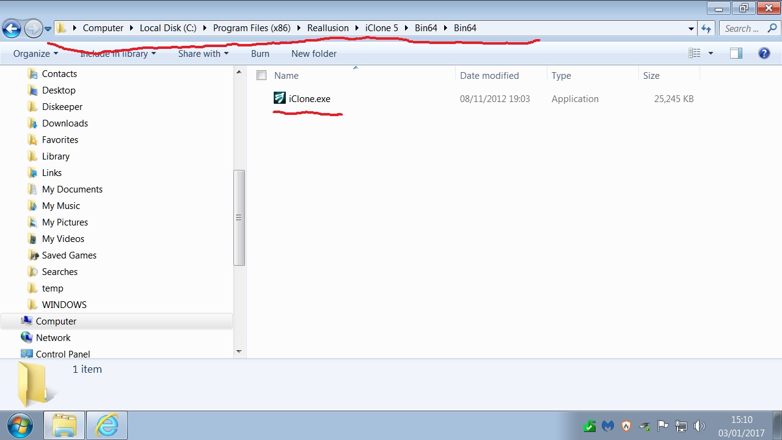782x440 pixels.
Task: Click Safely Remove Hardware tray icon
Action: (x=644, y=426)
